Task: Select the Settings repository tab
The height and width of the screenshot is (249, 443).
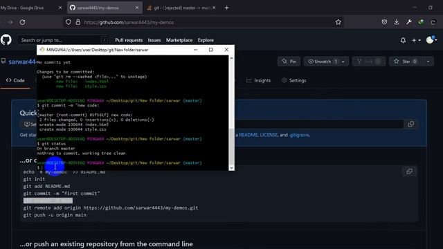Action: click(293, 80)
